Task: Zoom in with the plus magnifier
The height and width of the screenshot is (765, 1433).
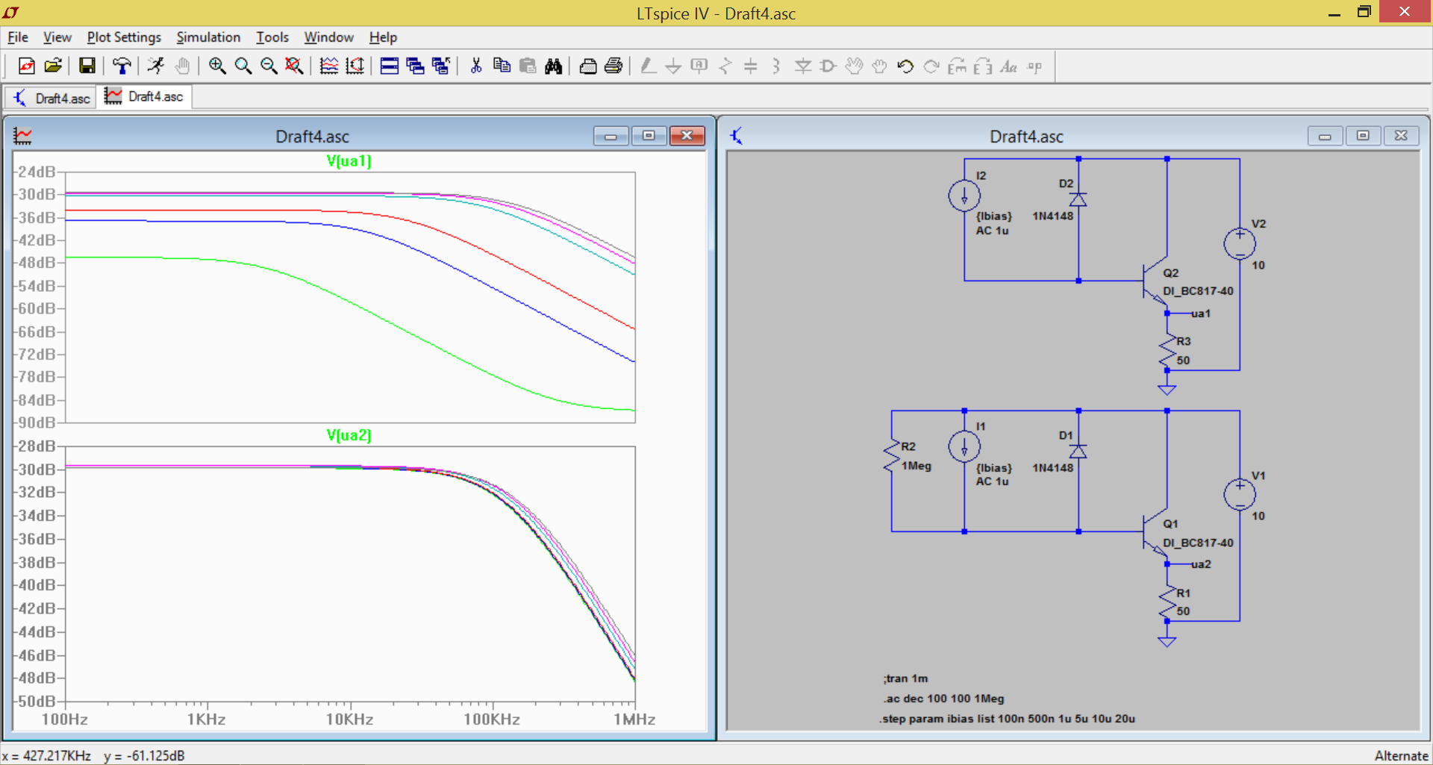Action: 217,66
